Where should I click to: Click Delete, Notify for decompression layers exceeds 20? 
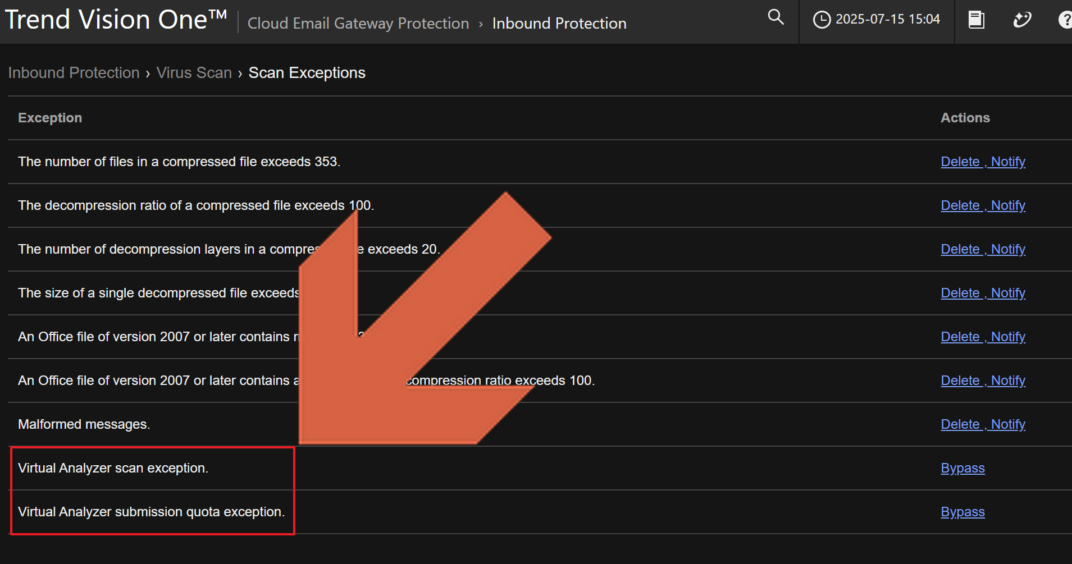(983, 249)
